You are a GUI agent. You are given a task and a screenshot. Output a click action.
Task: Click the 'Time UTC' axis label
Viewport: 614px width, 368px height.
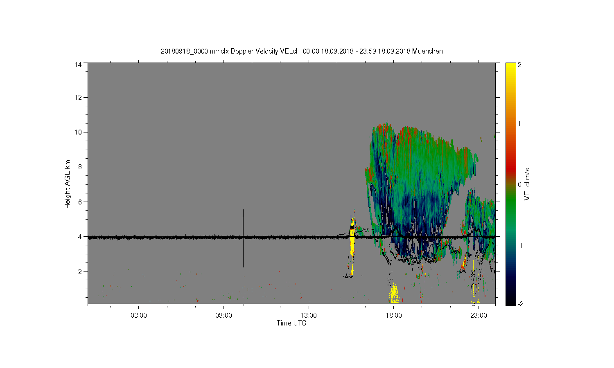[291, 323]
